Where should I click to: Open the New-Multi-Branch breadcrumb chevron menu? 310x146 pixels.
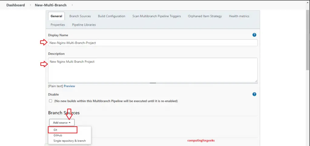[72, 5]
